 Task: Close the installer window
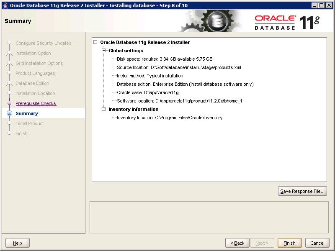pyautogui.click(x=329, y=5)
